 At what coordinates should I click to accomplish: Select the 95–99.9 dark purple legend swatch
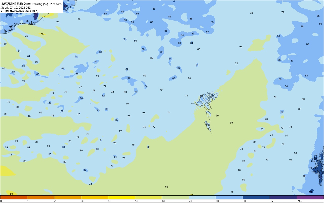click(283, 197)
